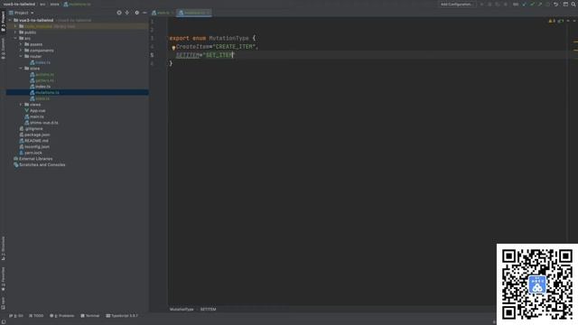Image resolution: width=578 pixels, height=325 pixels.
Task: Click the expand/collapse all icon in Project header
Action: click(x=127, y=13)
